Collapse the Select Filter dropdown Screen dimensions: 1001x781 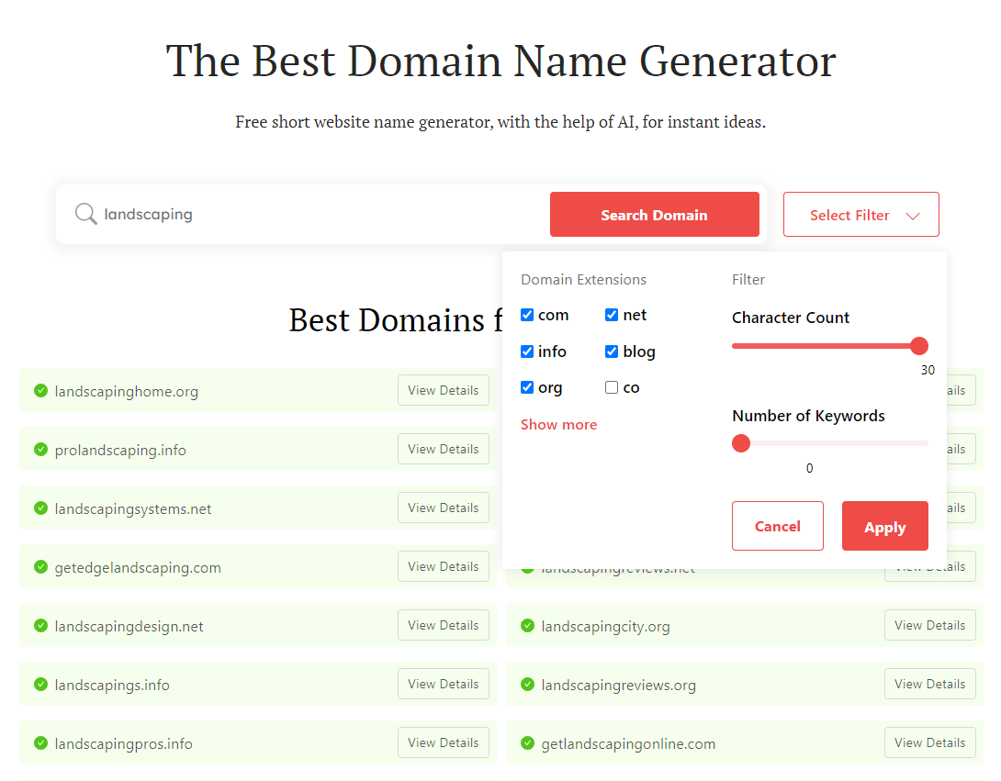pos(860,215)
